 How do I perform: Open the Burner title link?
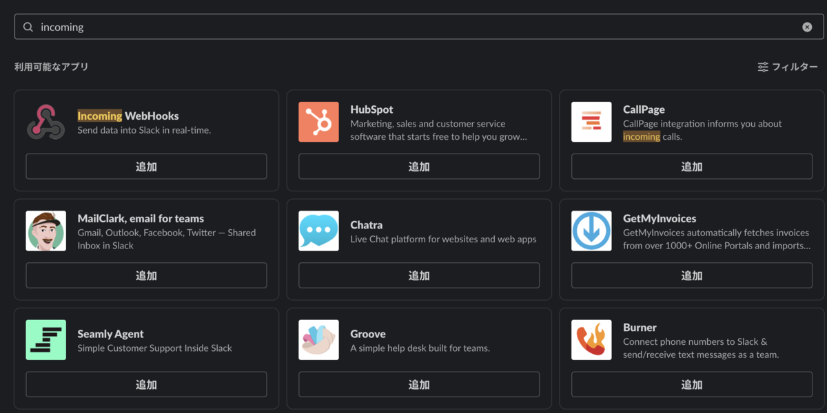[640, 327]
